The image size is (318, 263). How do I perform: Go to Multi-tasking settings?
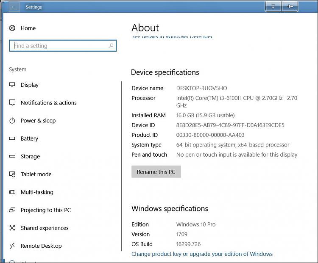[x=37, y=192]
